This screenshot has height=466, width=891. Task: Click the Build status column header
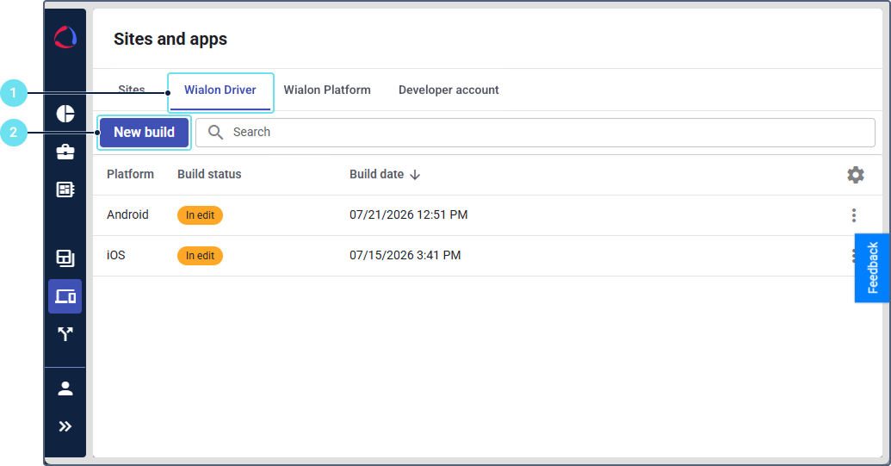[x=209, y=174]
